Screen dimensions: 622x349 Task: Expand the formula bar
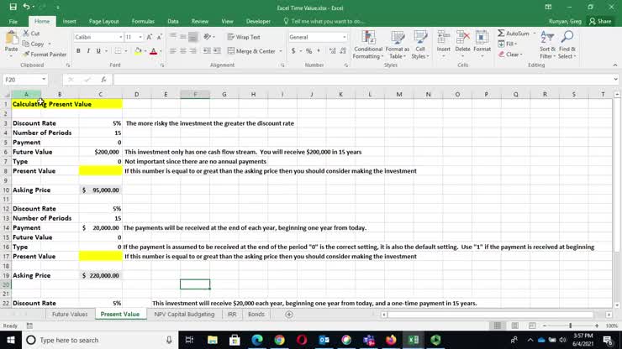[x=615, y=79]
